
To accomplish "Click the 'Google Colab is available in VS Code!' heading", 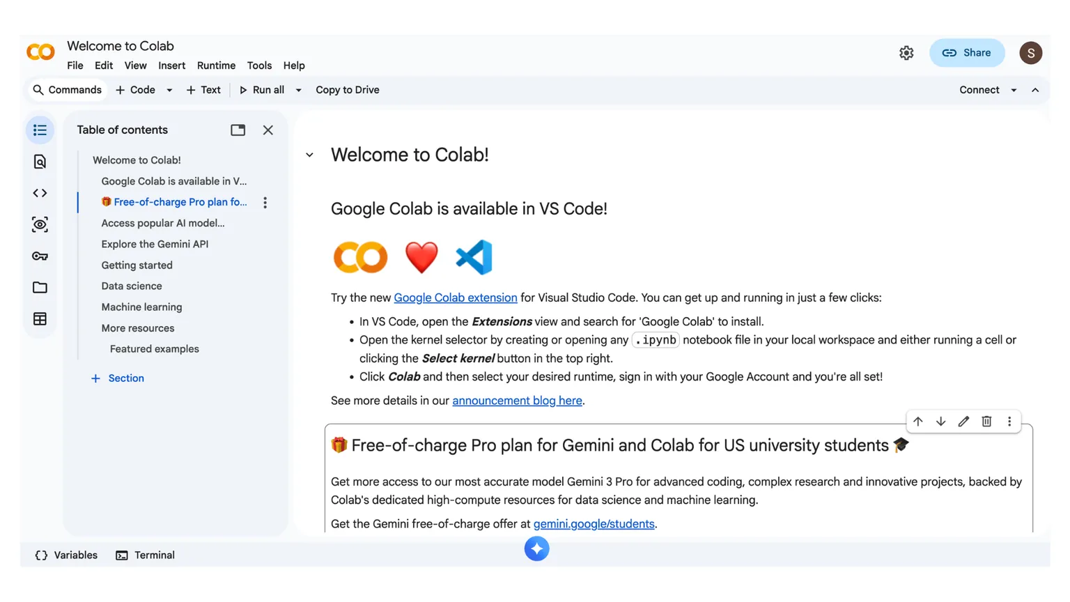I will [x=469, y=208].
